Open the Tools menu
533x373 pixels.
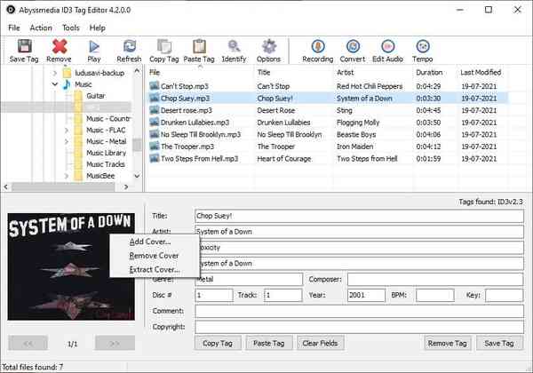point(70,28)
